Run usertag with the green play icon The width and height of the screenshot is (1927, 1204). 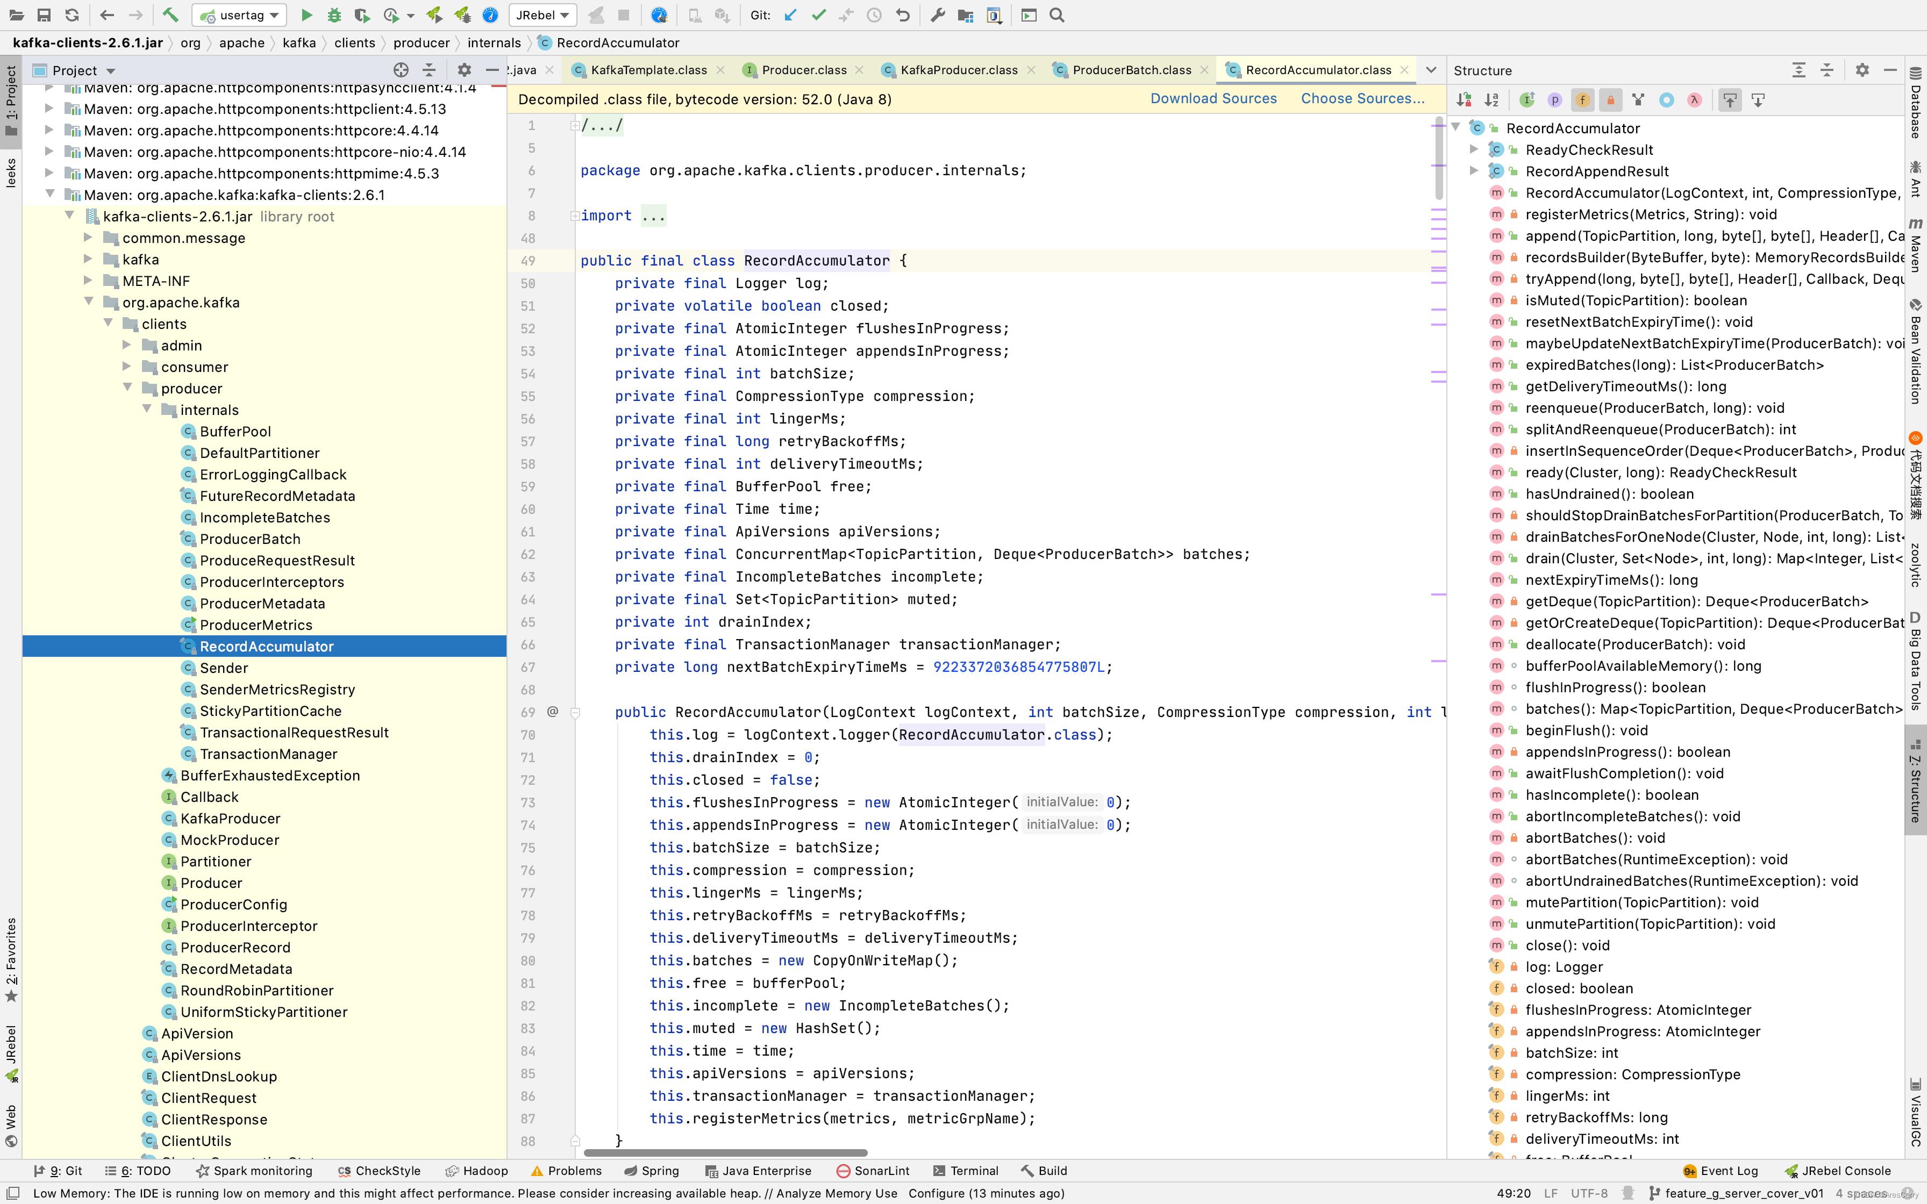click(306, 15)
